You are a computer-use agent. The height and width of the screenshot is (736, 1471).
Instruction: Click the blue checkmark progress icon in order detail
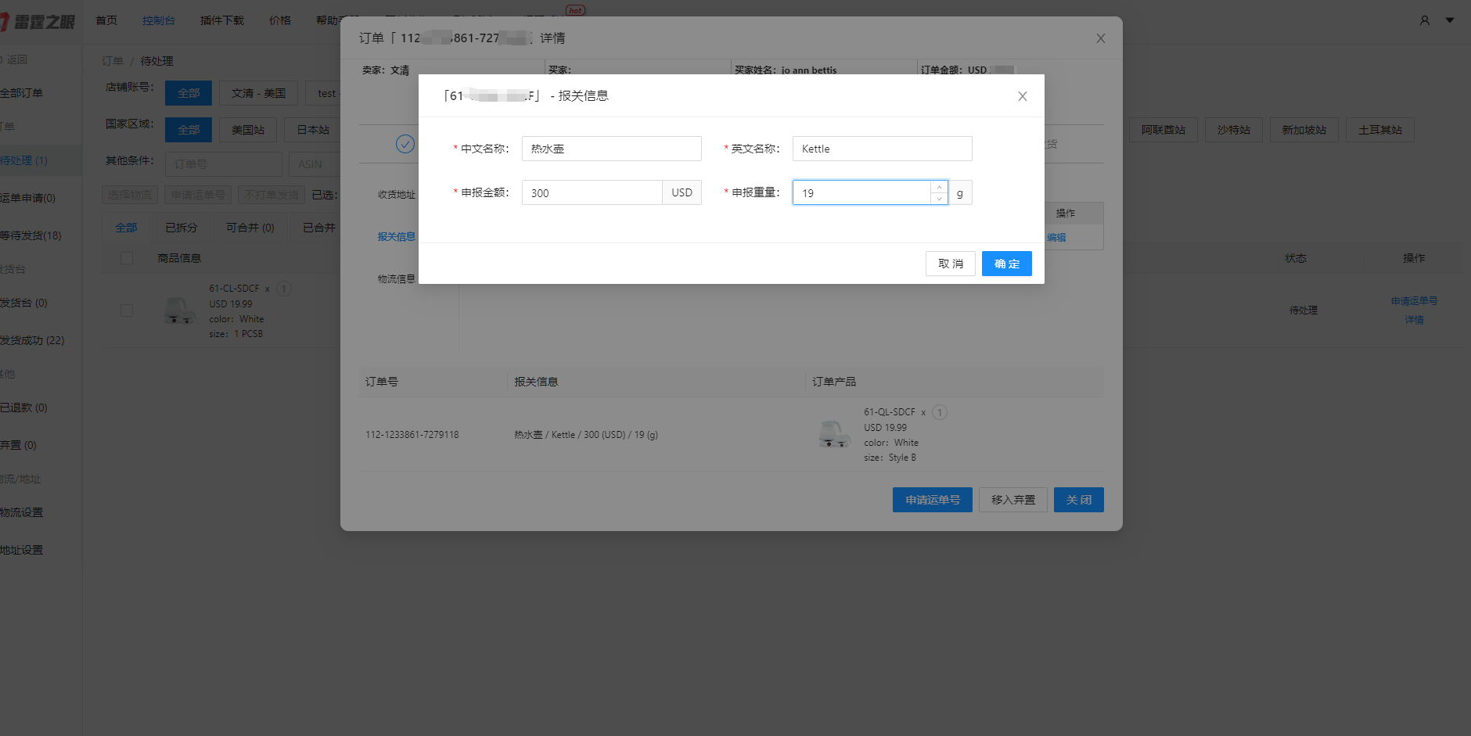405,144
